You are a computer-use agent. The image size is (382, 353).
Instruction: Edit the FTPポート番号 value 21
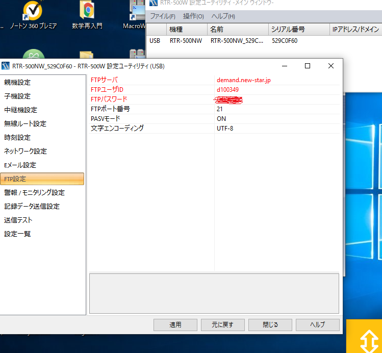point(277,109)
